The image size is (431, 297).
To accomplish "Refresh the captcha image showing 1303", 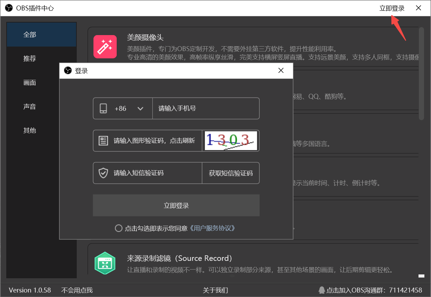I will pos(231,140).
